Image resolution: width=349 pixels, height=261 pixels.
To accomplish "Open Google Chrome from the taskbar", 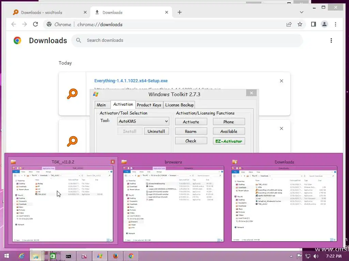I will point(131,256).
